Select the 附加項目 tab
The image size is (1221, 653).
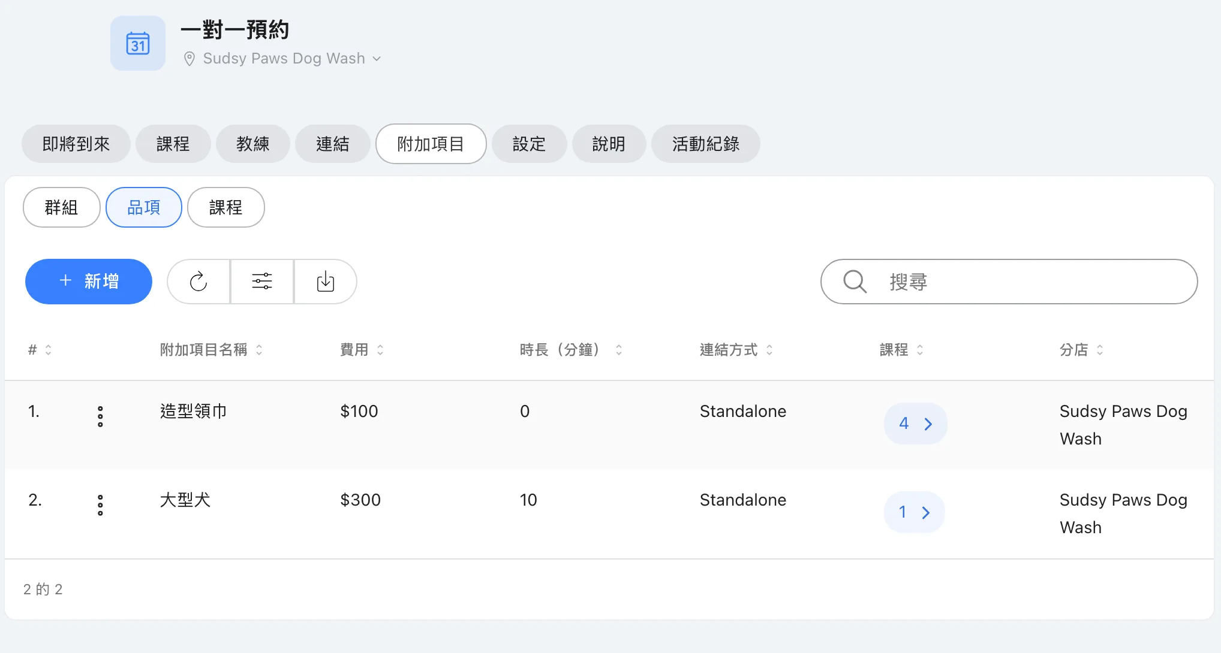pos(431,144)
